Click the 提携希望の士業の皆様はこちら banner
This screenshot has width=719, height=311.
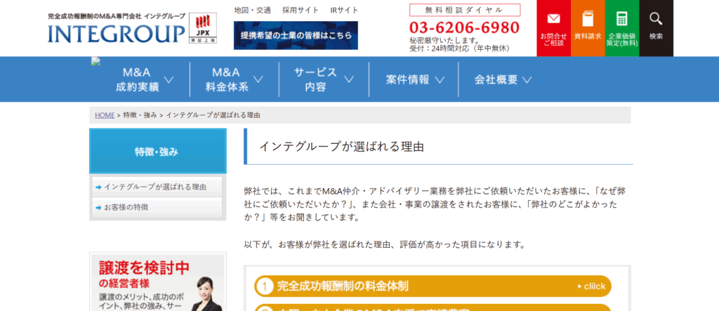(296, 35)
